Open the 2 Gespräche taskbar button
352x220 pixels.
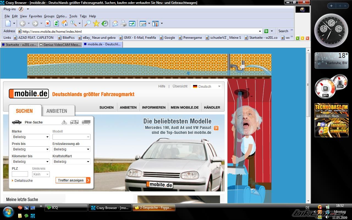pos(154,208)
